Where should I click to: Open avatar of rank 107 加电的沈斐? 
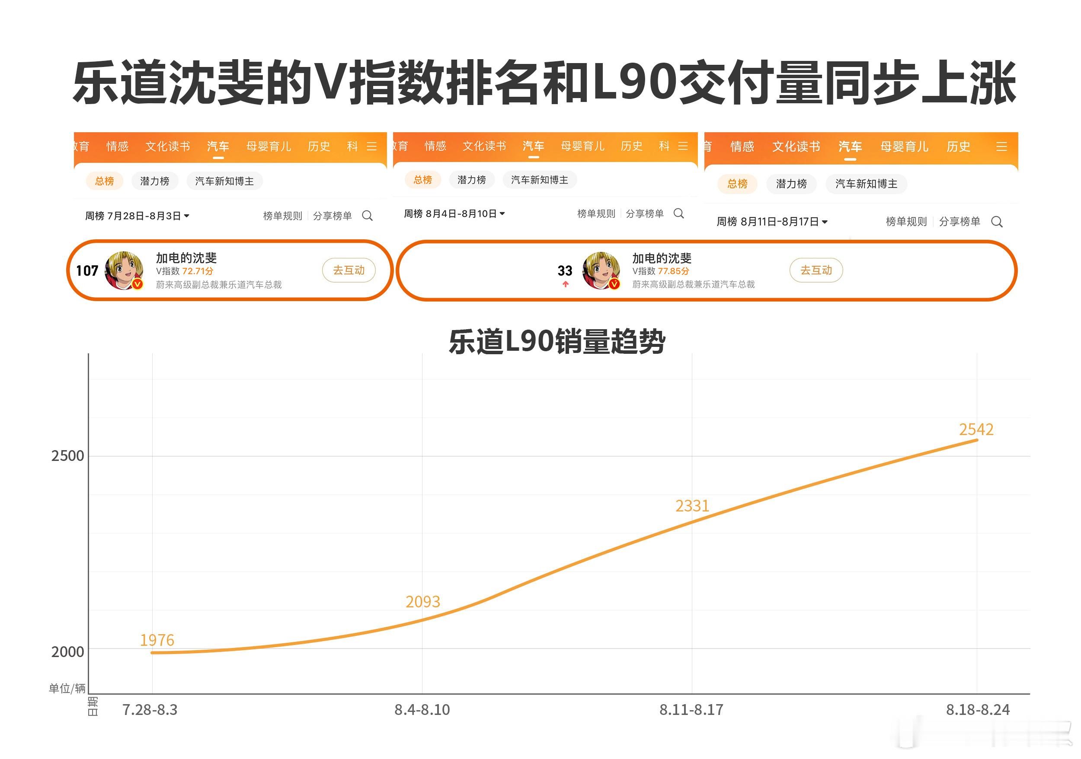[x=124, y=270]
